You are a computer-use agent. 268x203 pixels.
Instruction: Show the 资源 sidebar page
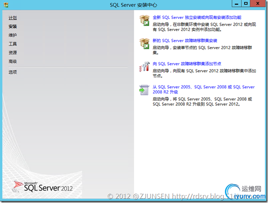(x=13, y=52)
